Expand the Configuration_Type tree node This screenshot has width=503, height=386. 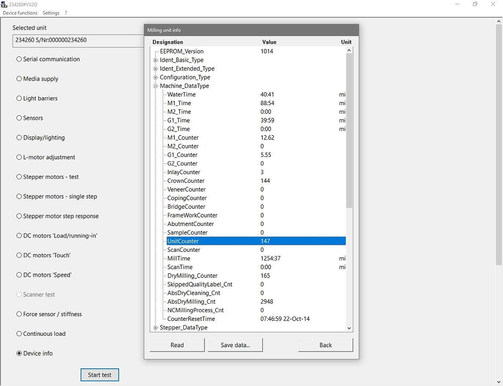tap(155, 77)
